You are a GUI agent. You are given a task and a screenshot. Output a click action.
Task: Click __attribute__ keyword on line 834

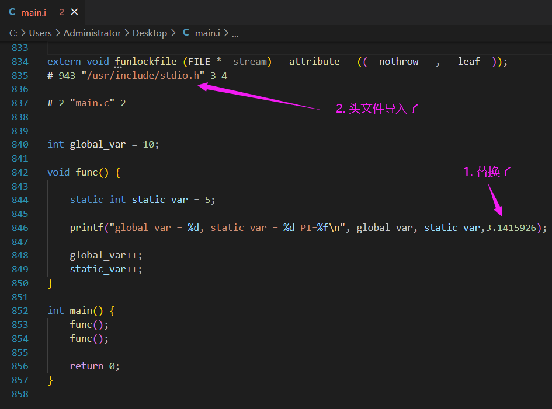click(x=314, y=61)
